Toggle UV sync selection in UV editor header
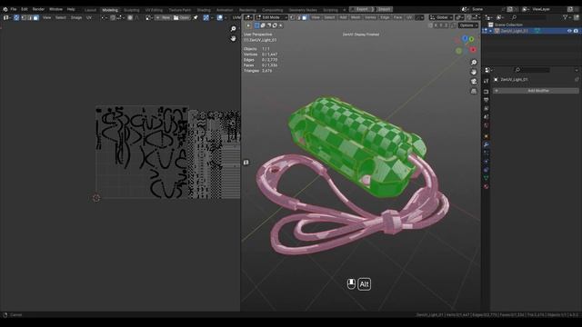The width and height of the screenshot is (582, 327). coord(16,17)
